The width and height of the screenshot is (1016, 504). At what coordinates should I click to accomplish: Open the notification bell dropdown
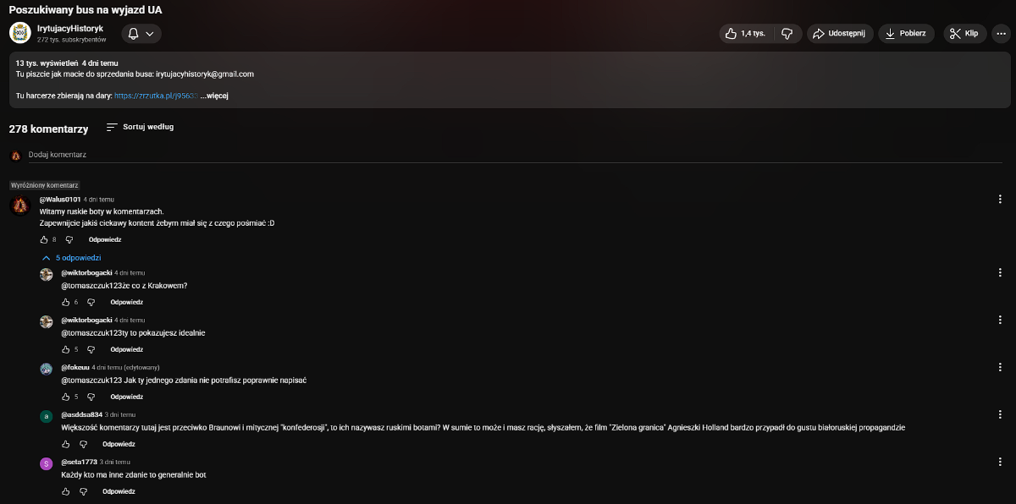pyautogui.click(x=141, y=34)
